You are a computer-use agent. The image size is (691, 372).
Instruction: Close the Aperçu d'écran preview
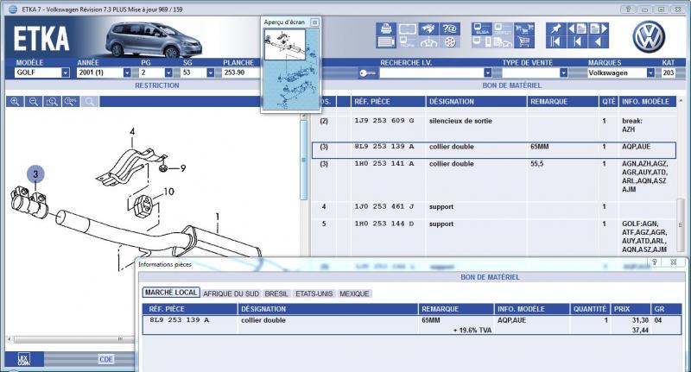click(x=314, y=22)
